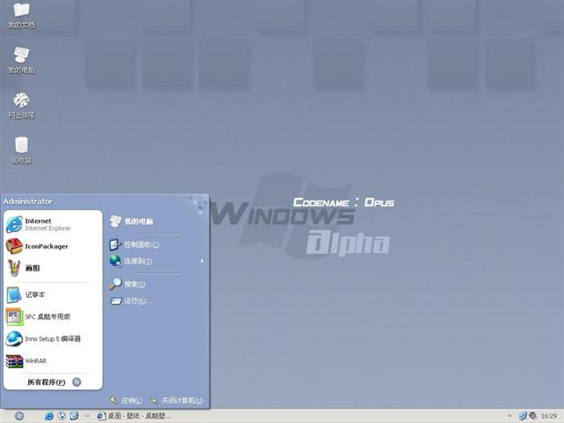The height and width of the screenshot is (423, 564).
Task: Click the third quick launch icon in taskbar
Action: (74, 416)
